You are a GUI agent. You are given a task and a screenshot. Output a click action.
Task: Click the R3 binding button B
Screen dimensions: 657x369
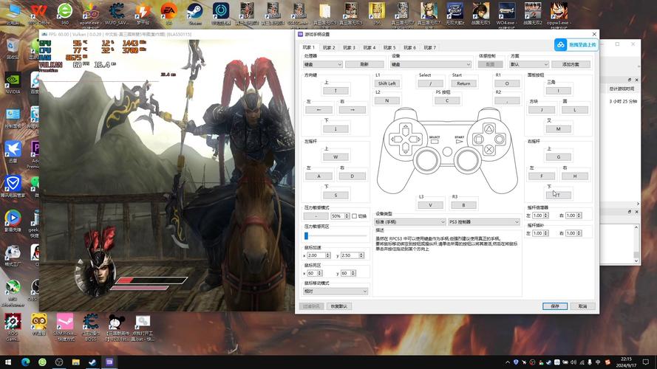point(463,205)
